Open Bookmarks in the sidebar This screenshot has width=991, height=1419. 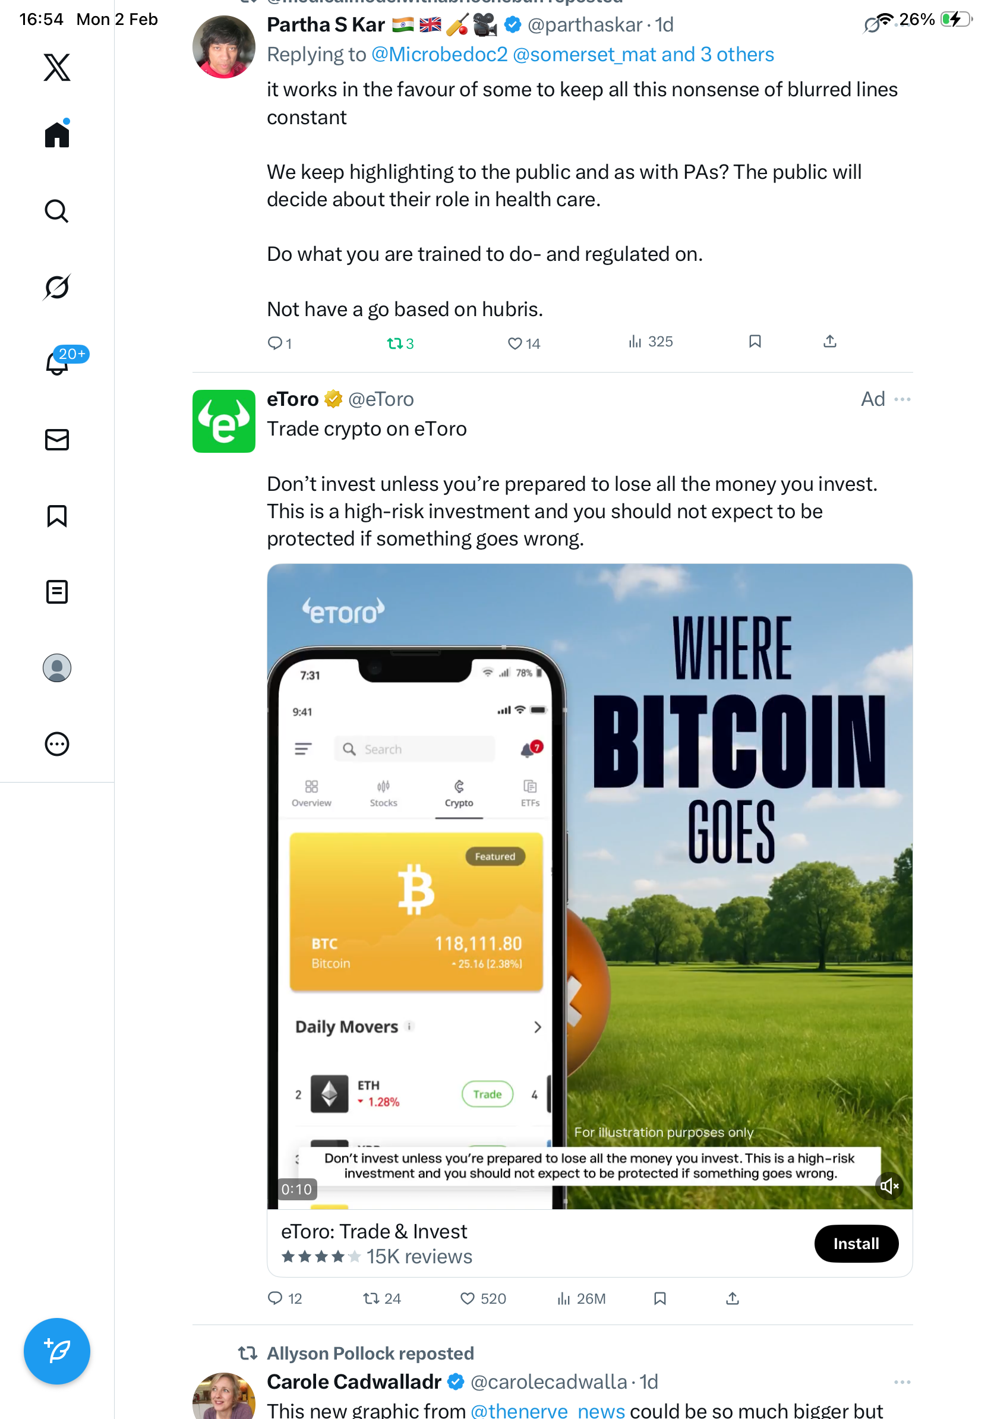point(57,515)
